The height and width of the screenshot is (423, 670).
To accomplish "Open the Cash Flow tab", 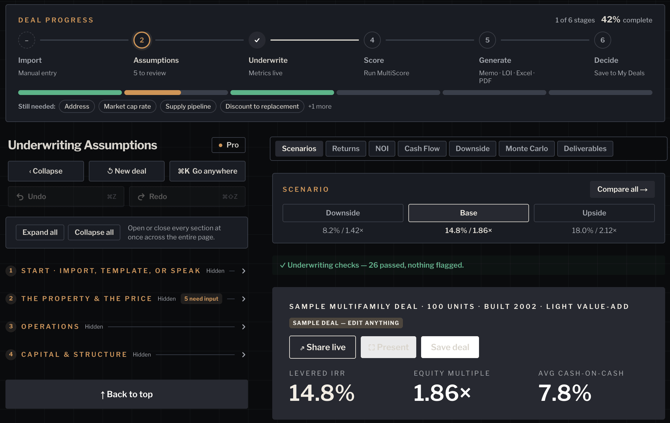I will tap(422, 149).
